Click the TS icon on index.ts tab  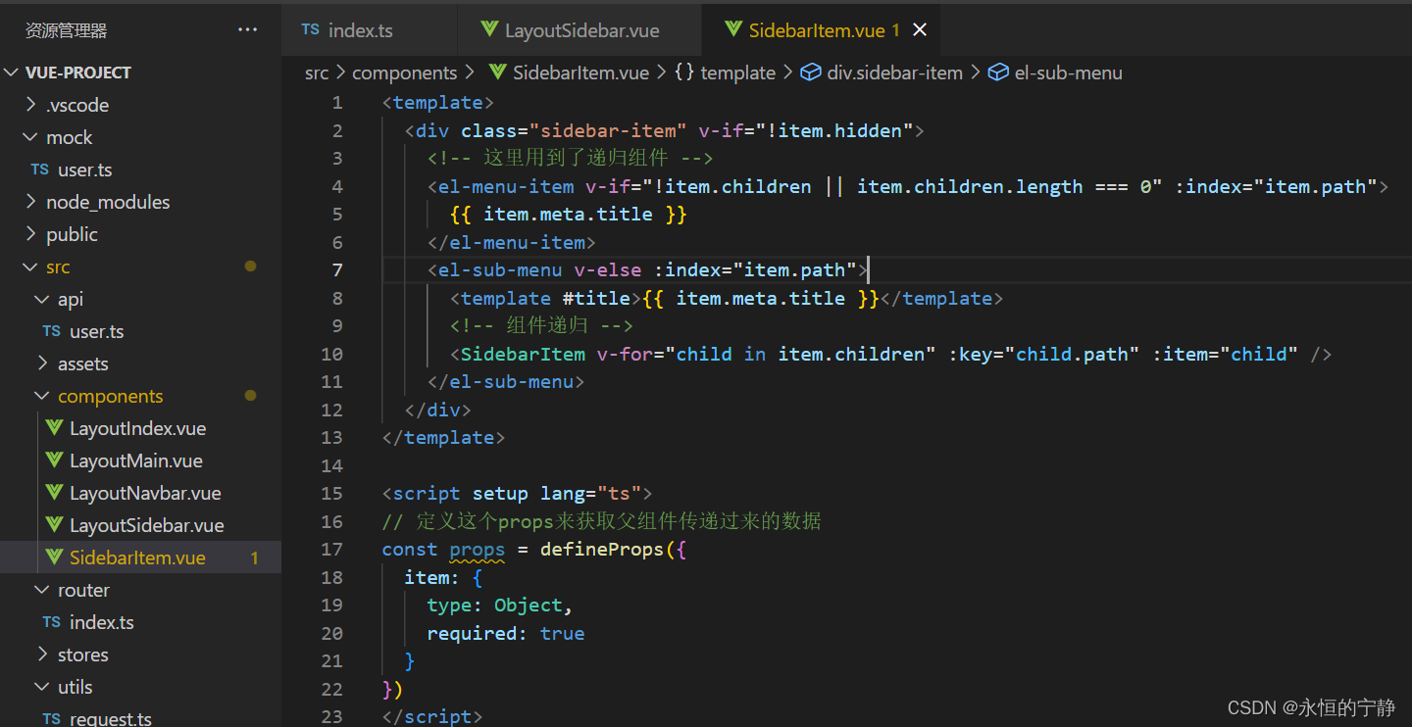tap(310, 30)
